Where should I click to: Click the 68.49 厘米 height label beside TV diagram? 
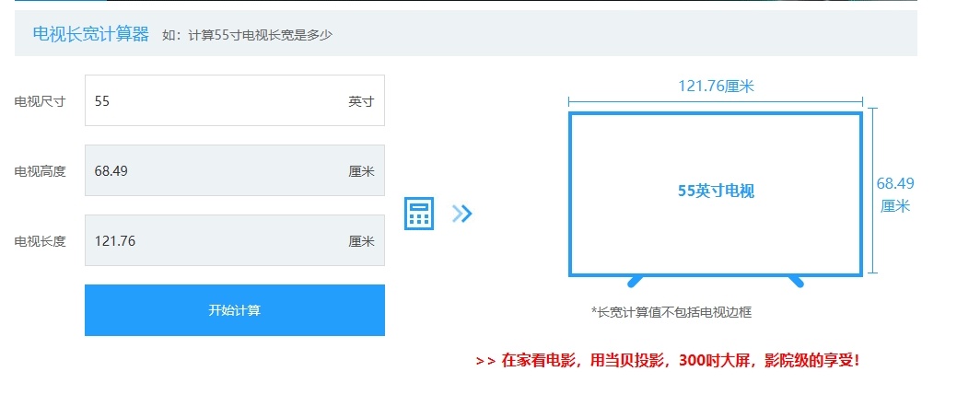pyautogui.click(x=895, y=195)
